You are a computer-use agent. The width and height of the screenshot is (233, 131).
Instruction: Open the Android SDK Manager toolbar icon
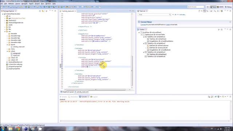coord(26,7)
